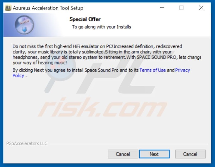Click the P2pAccelerators LLC label

click(x=27, y=143)
